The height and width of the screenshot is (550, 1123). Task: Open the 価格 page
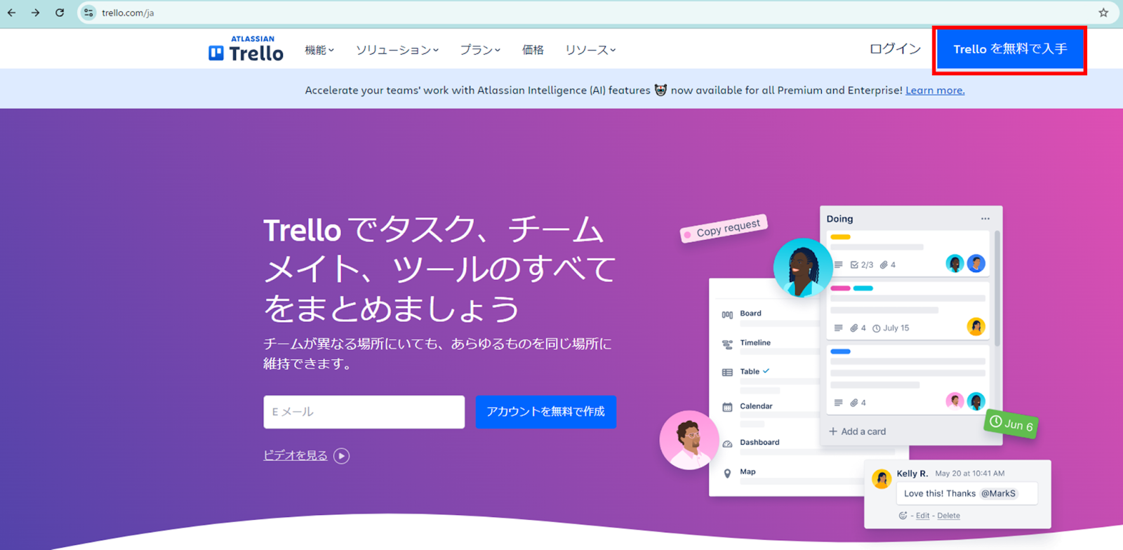click(x=533, y=50)
